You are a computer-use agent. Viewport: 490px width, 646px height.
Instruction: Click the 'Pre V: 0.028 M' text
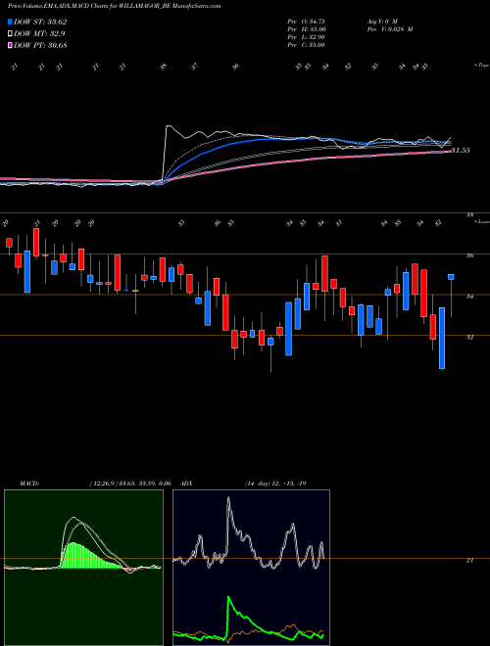pyautogui.click(x=390, y=28)
